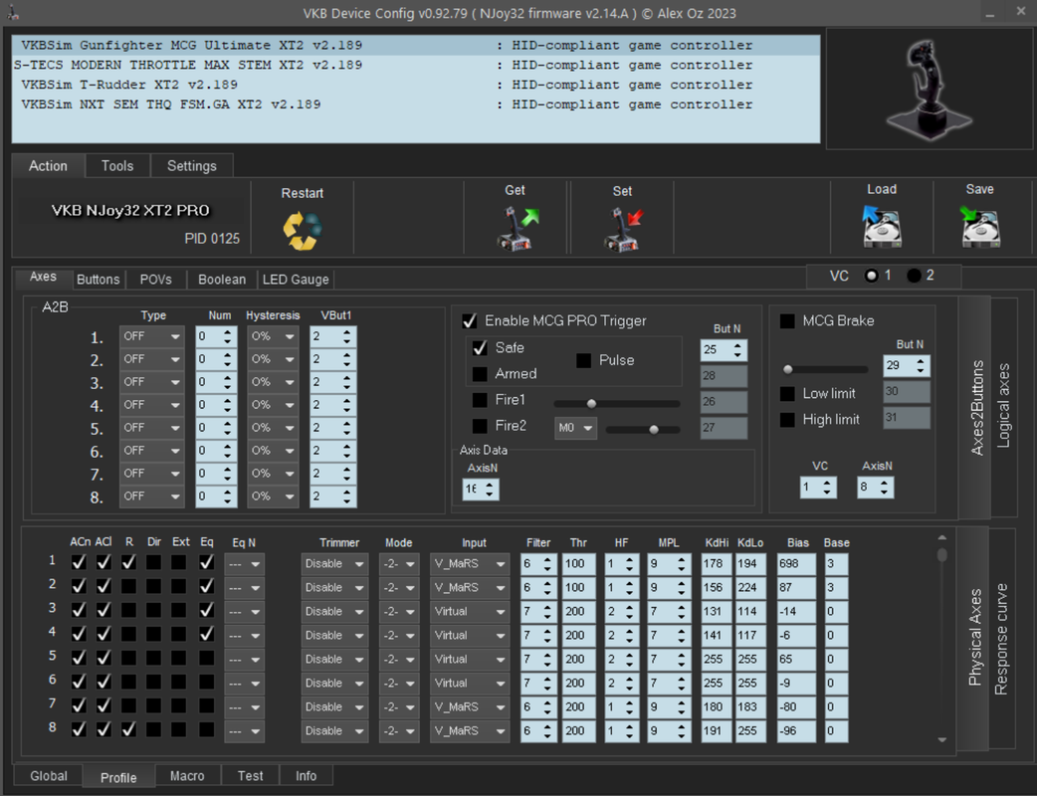Screen dimensions: 1037x796
Task: Switch to the Info bottom tab
Action: (x=306, y=776)
